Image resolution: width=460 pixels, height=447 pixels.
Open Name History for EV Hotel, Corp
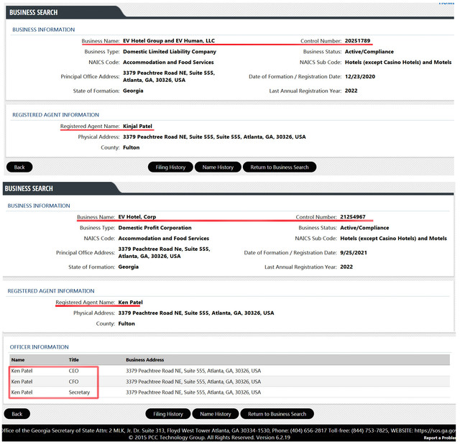216,414
